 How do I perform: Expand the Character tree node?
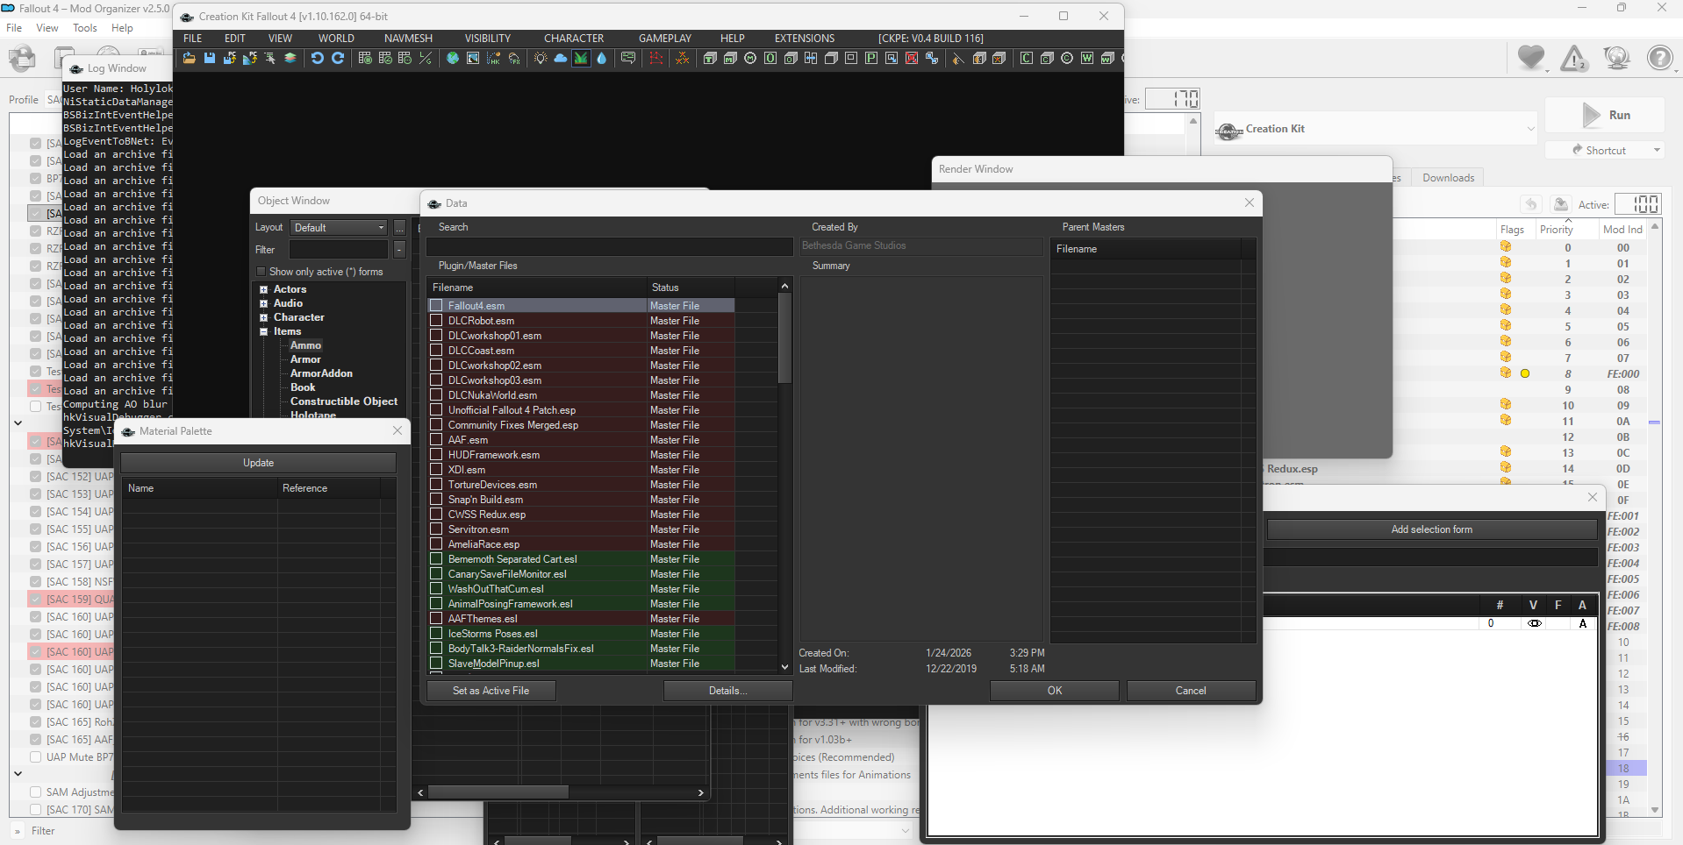point(263,317)
